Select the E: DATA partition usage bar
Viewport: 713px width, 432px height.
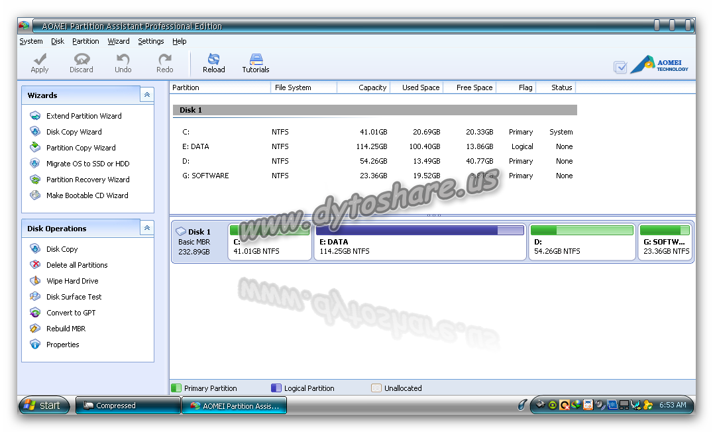coord(419,231)
